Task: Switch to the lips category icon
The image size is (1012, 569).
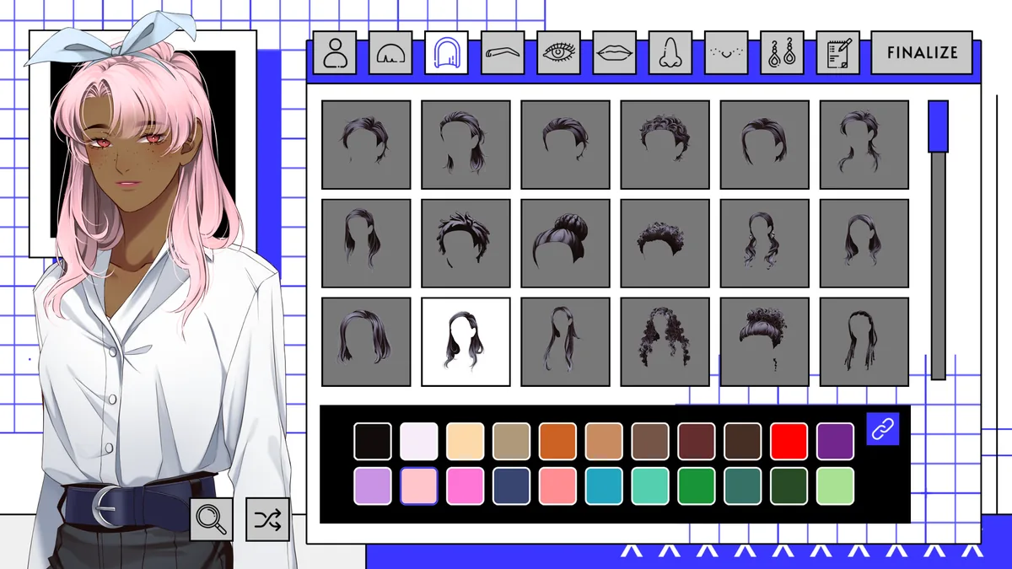Action: tap(614, 52)
